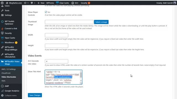Open WP Toolkit: Optimiser
This screenshot has width=177, height=99.
9,23
